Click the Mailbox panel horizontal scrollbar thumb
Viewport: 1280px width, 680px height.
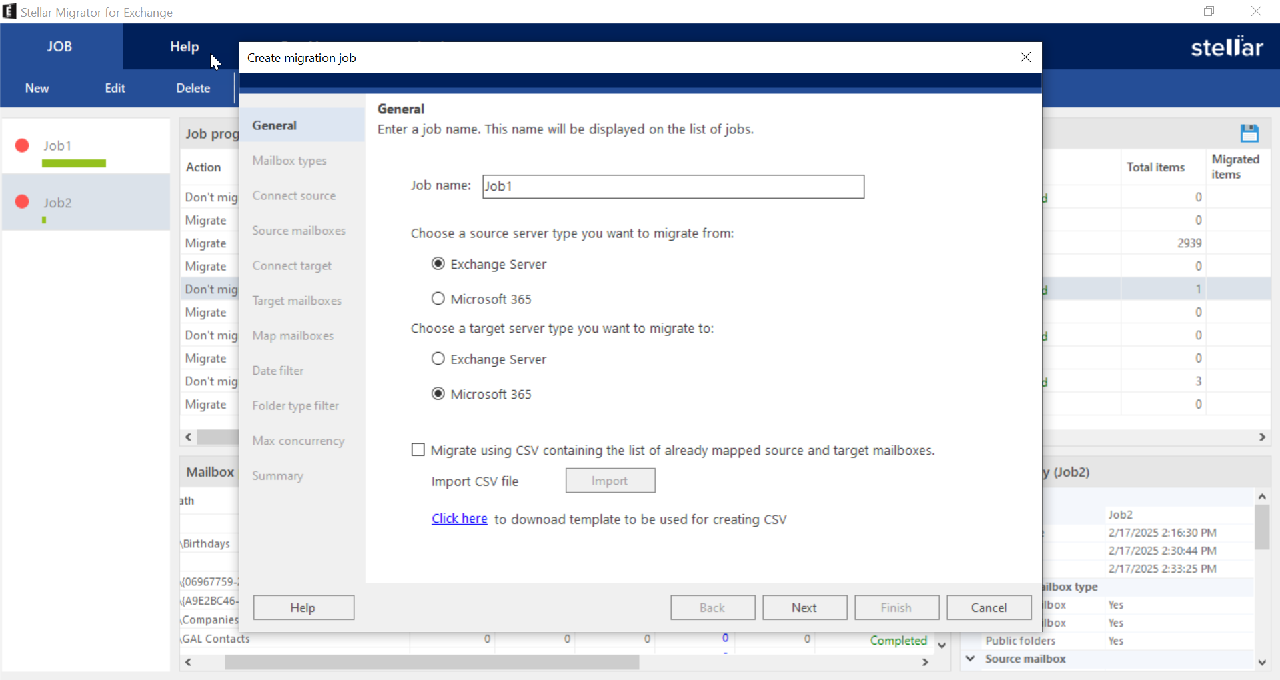432,662
